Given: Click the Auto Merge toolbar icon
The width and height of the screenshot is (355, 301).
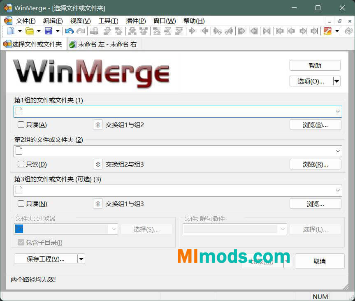Looking at the screenshot, I should (x=267, y=31).
